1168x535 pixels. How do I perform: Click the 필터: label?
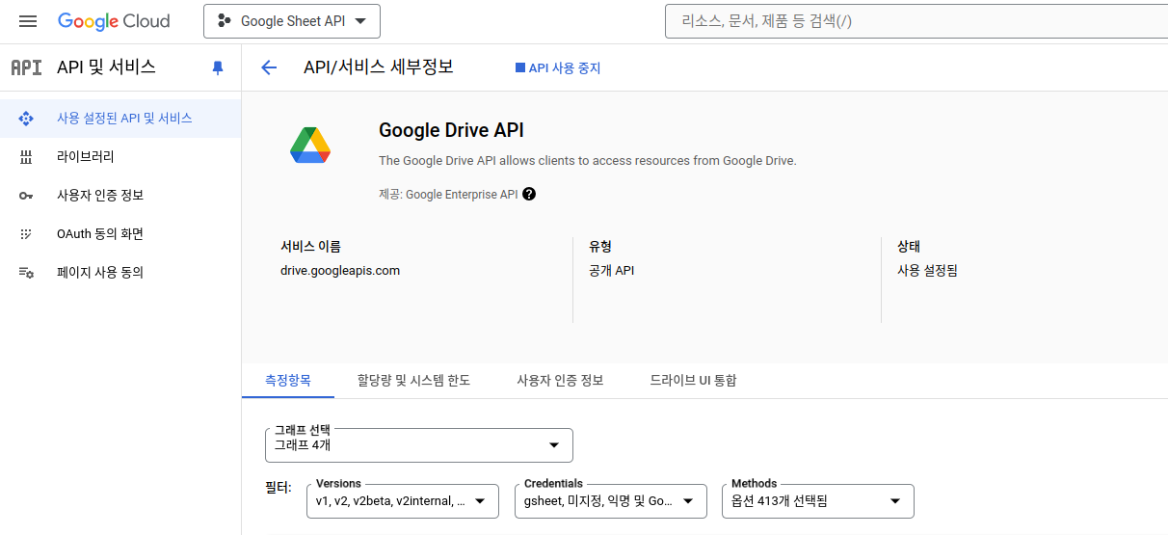278,488
